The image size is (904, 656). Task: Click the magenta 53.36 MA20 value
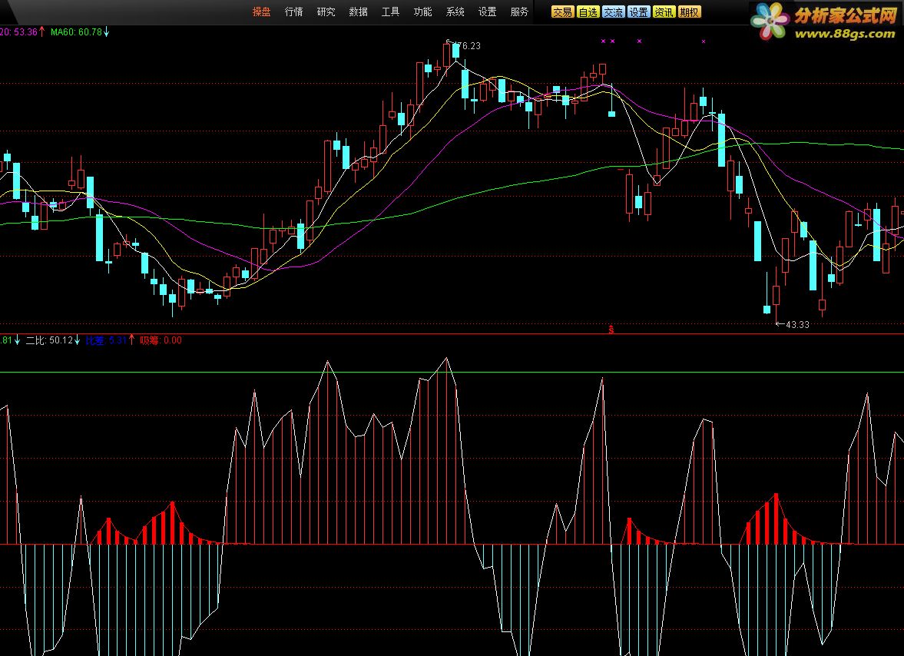pos(26,32)
